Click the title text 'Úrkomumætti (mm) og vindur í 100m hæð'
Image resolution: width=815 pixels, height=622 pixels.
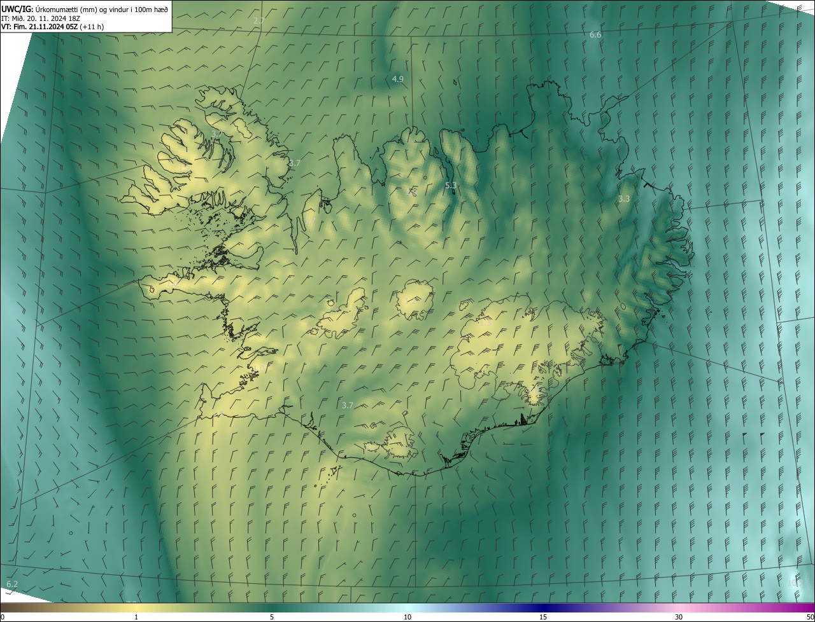point(101,8)
